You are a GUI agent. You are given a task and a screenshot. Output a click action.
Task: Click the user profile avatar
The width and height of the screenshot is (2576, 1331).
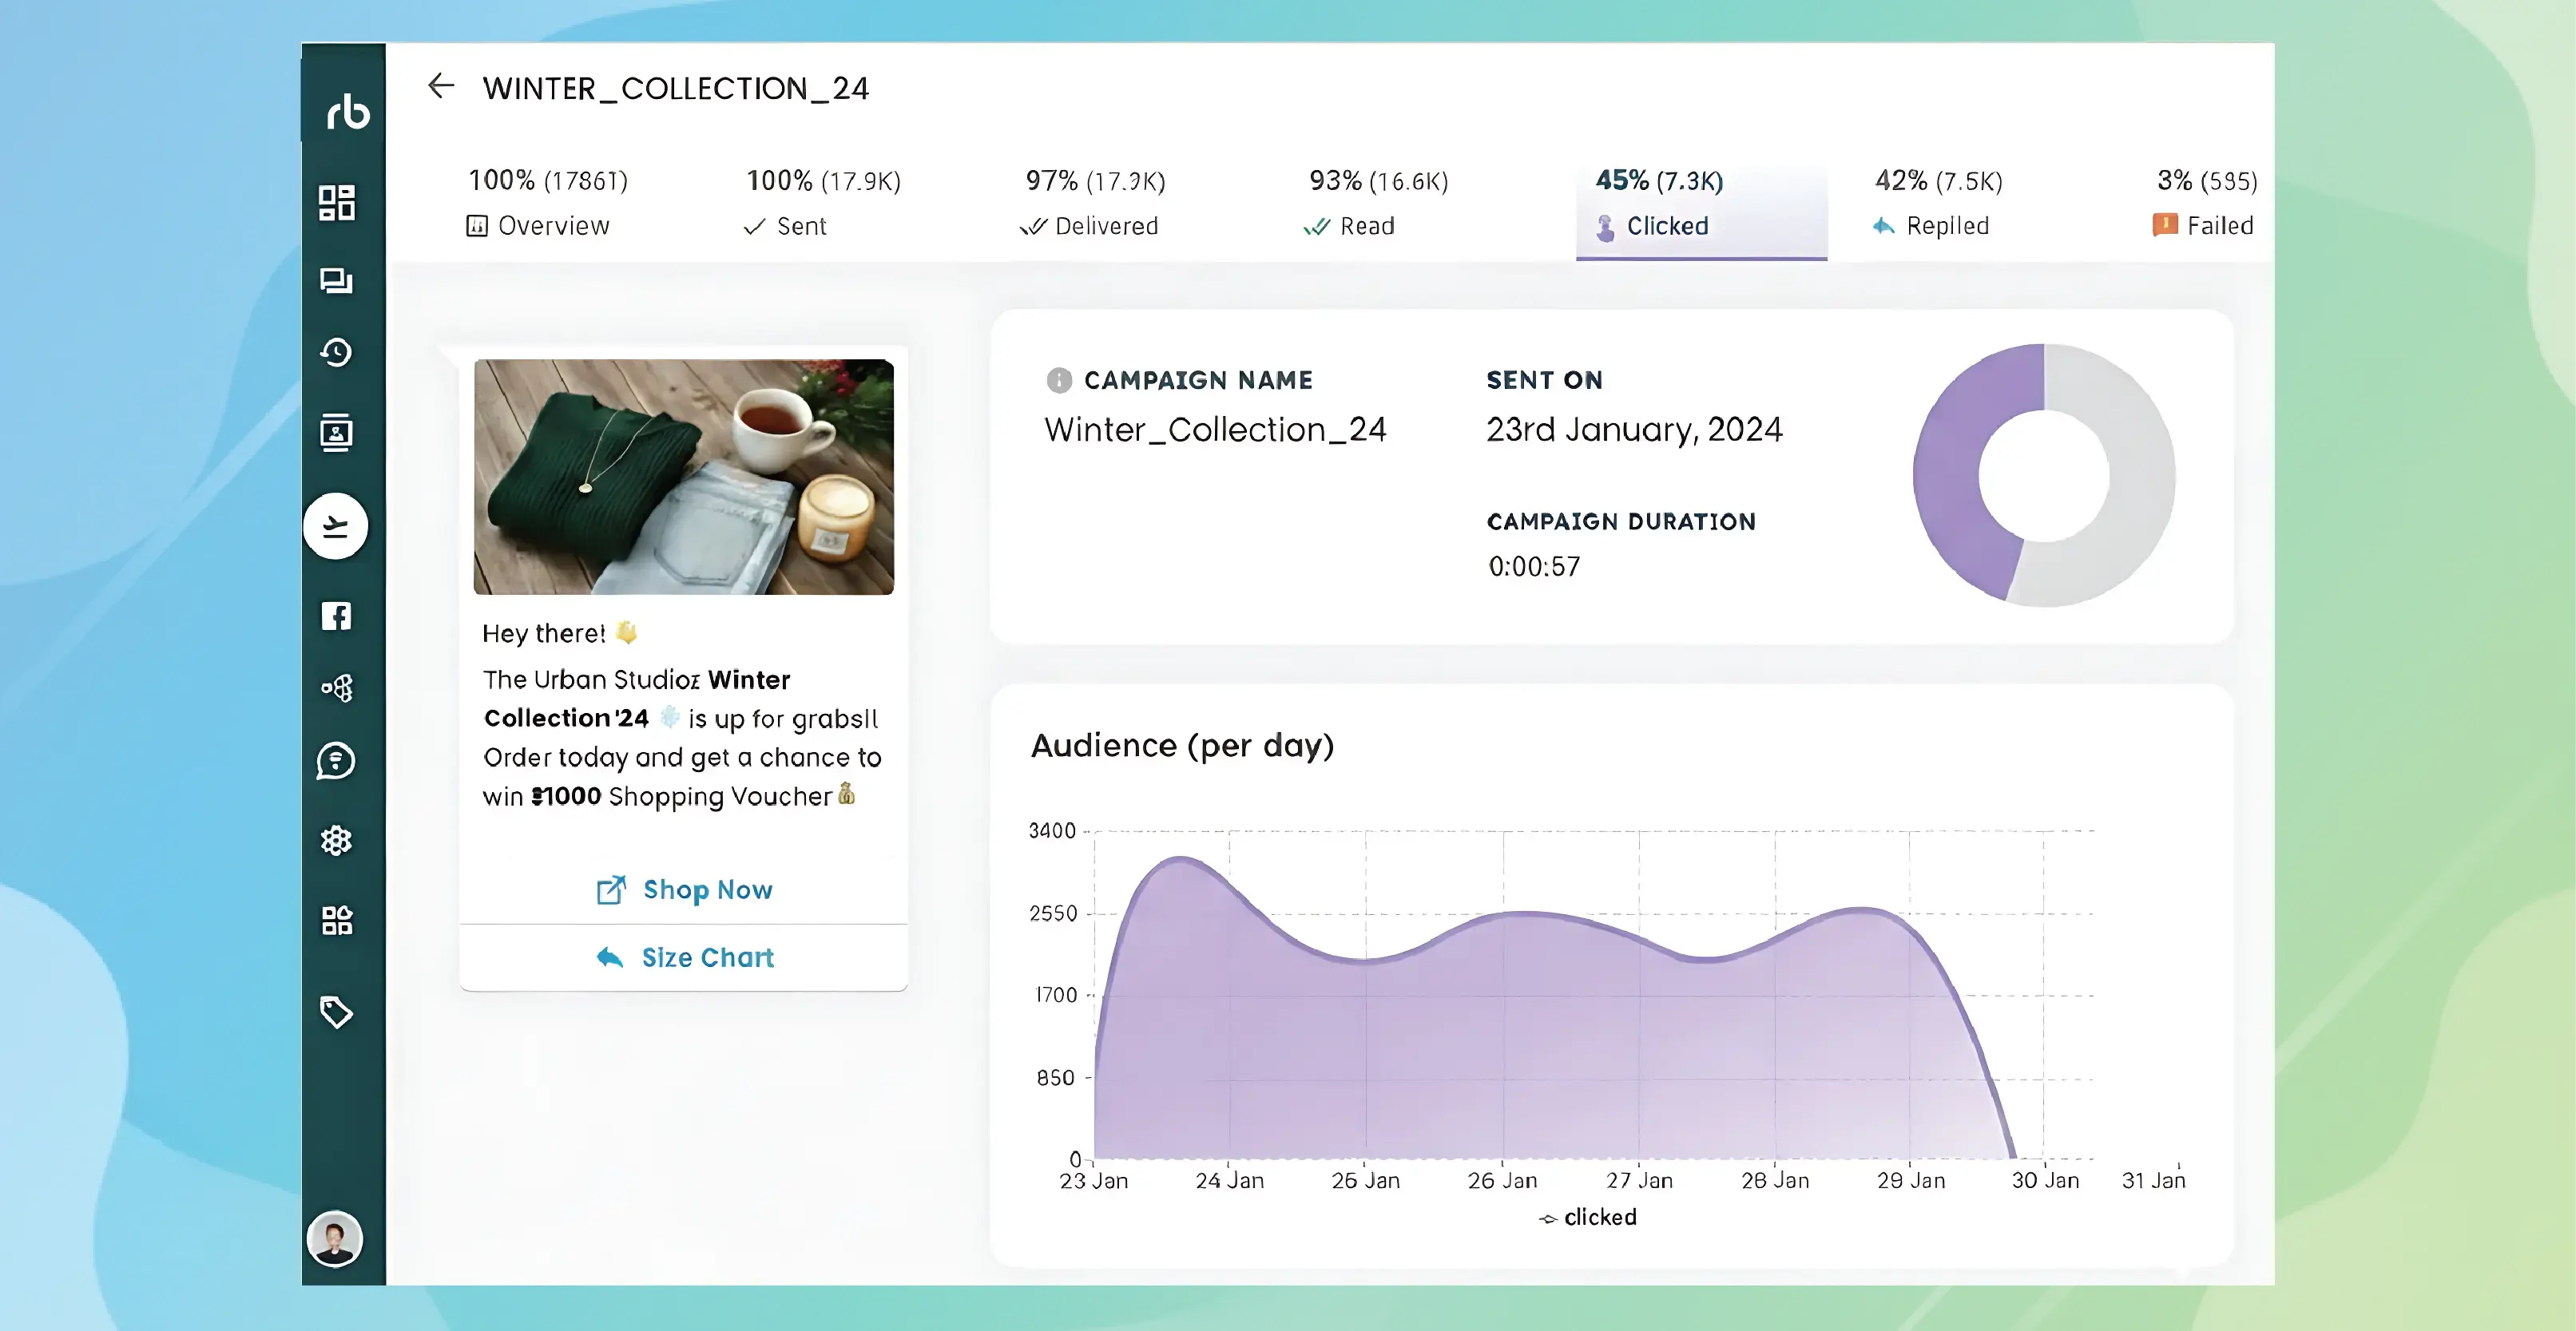[335, 1239]
